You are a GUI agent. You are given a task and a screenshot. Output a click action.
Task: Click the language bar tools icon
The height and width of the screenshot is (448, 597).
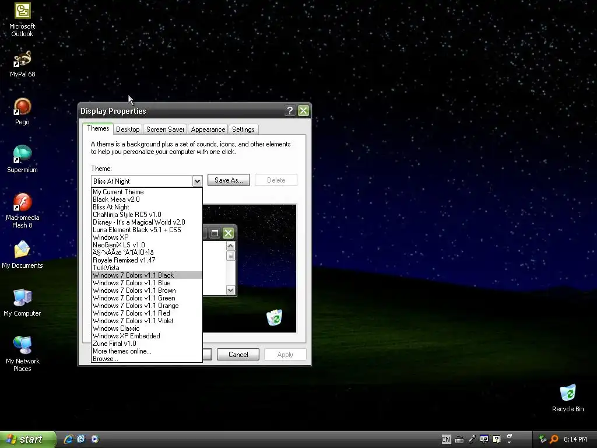484,439
